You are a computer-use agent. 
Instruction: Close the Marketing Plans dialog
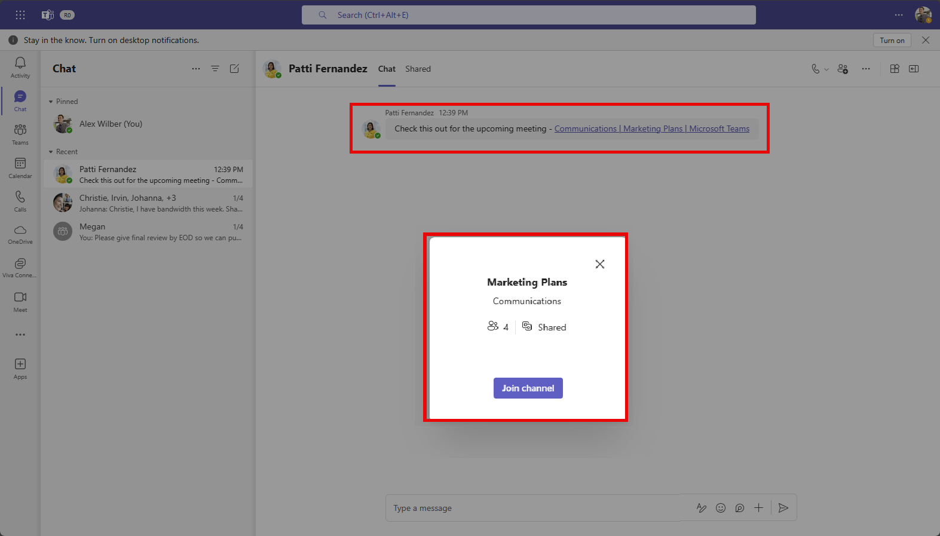tap(600, 264)
